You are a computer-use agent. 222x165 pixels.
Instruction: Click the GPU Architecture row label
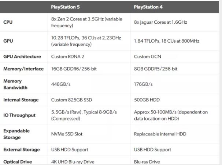pyautogui.click(x=22, y=57)
